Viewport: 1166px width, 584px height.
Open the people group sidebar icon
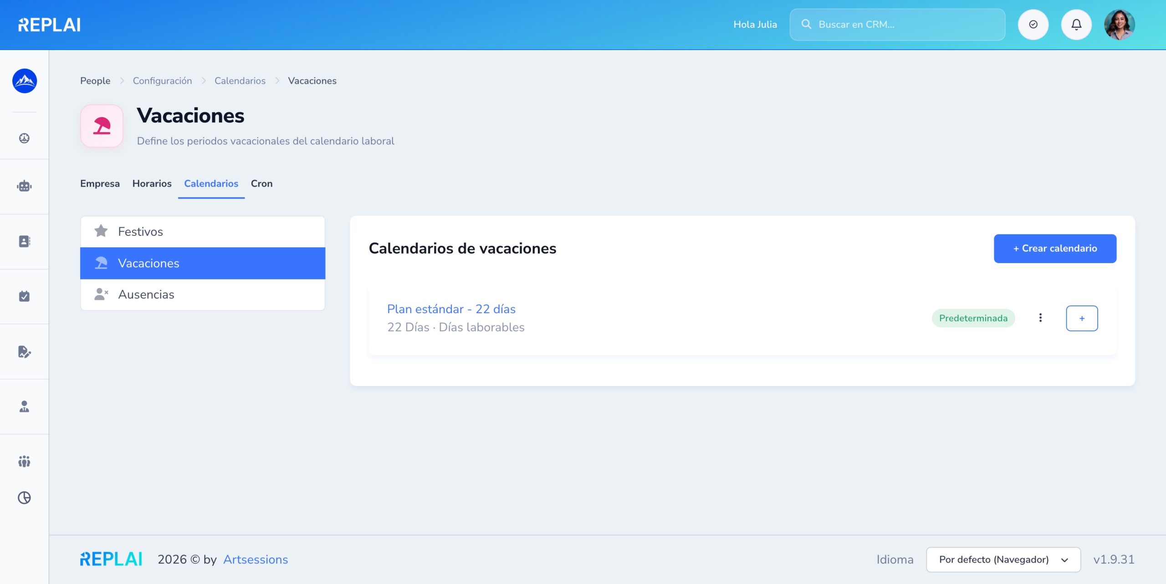pyautogui.click(x=25, y=461)
